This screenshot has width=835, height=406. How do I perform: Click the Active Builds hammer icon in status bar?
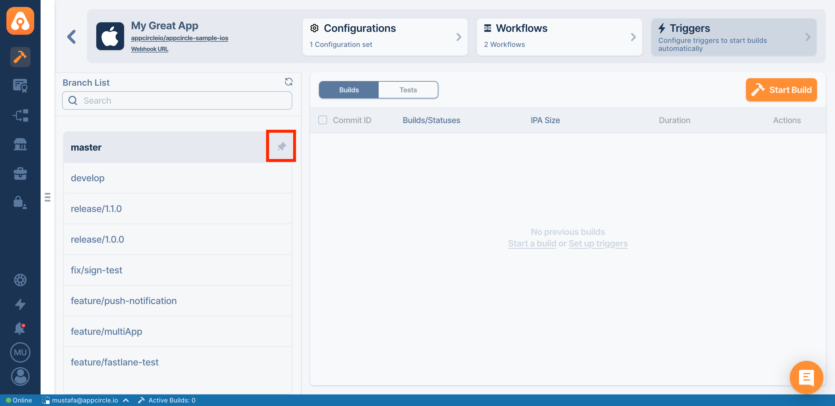[x=141, y=400]
